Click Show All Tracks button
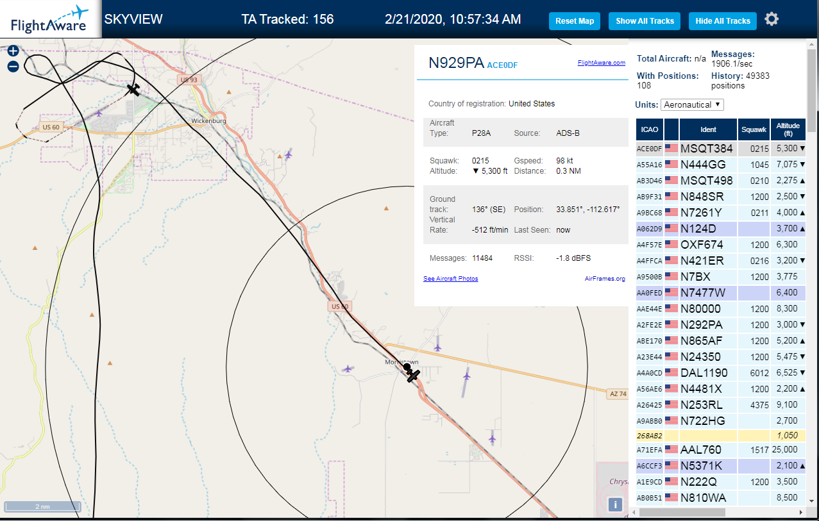Viewport: 819px width, 521px height. [645, 21]
